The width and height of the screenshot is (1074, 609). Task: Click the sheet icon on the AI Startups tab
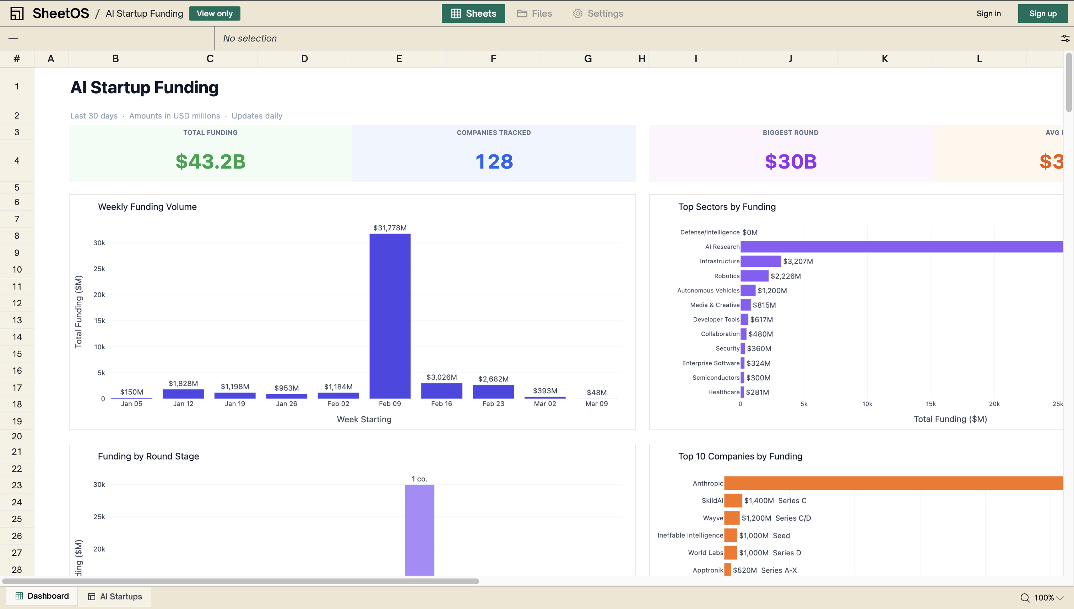click(91, 597)
